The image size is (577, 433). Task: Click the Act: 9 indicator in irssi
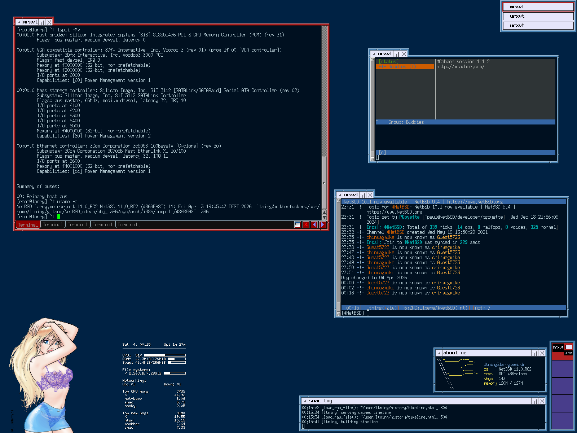tap(483, 308)
